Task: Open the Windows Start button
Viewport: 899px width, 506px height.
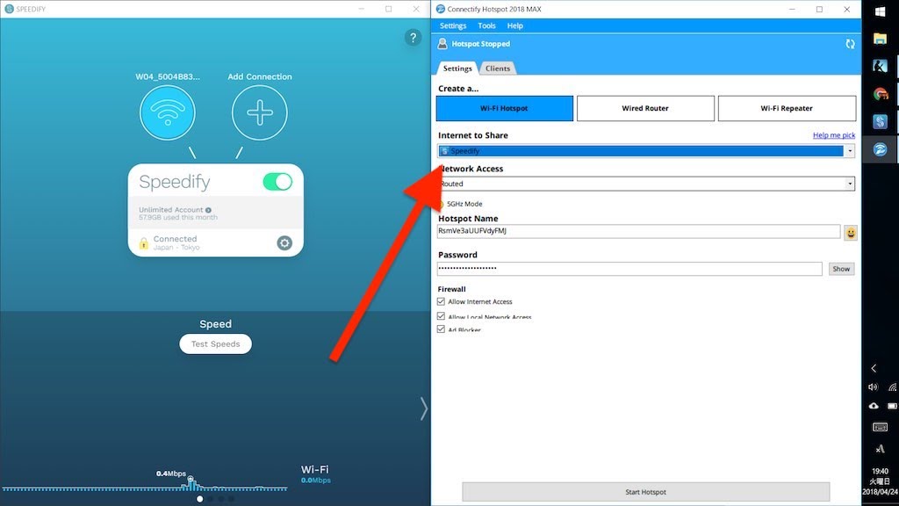Action: (x=880, y=11)
